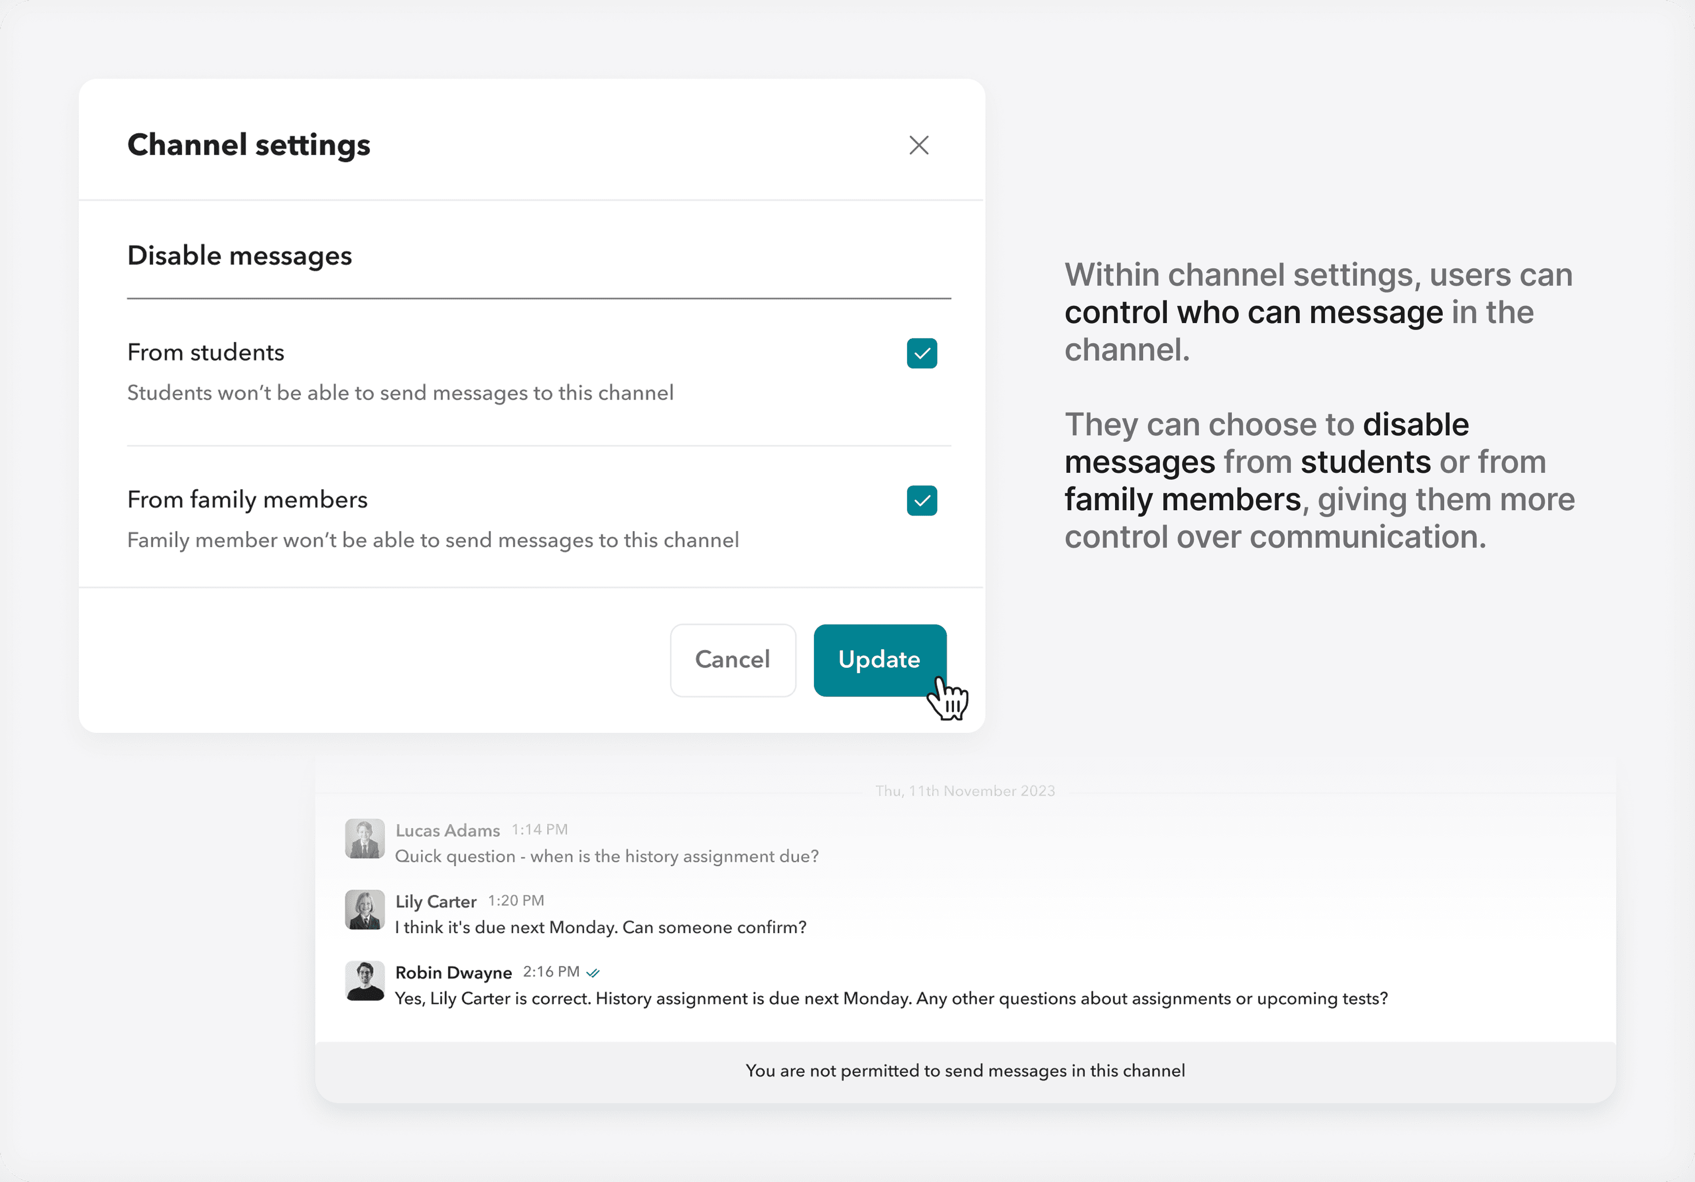Image resolution: width=1695 pixels, height=1182 pixels.
Task: Click the read-receipt checkmark icon
Action: pyautogui.click(x=593, y=973)
